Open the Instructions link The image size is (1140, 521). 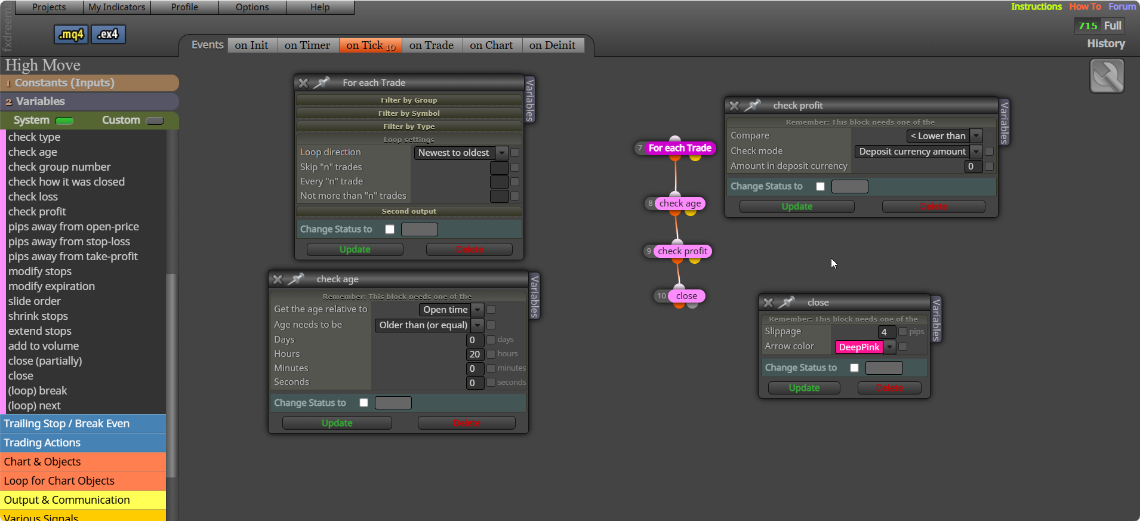[1036, 7]
